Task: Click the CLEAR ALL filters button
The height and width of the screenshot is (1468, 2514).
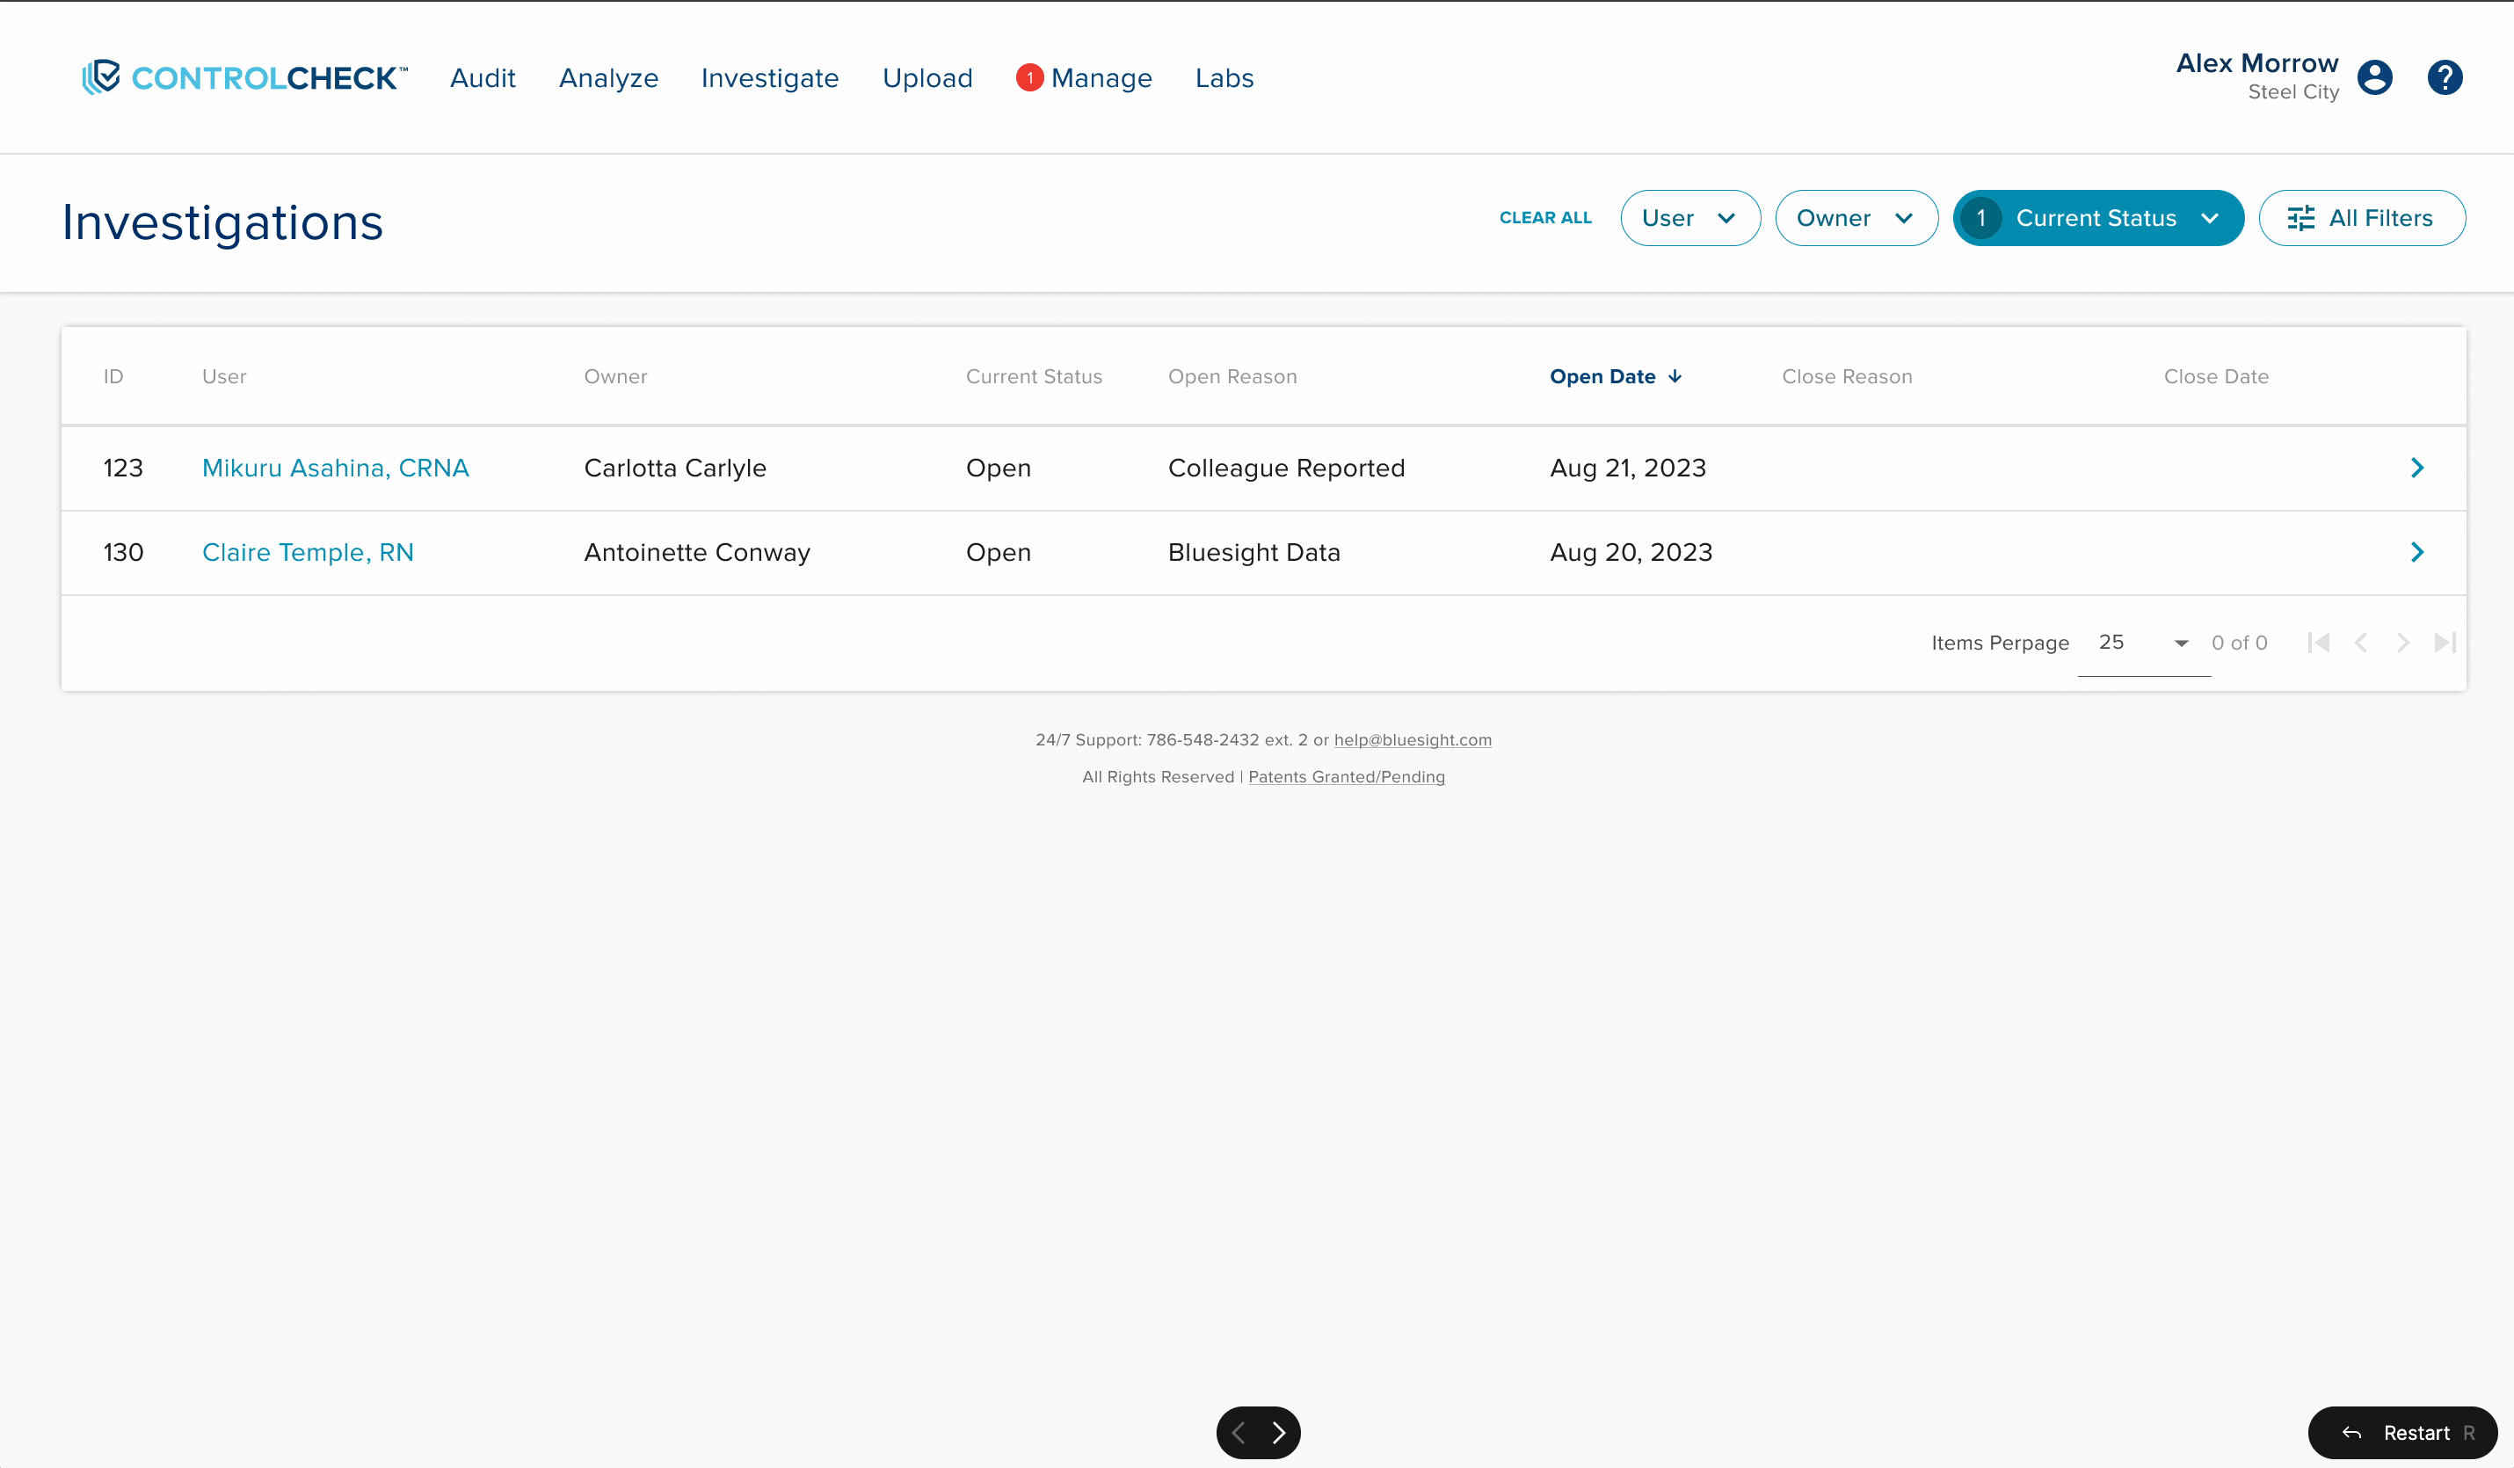Action: tap(1545, 217)
